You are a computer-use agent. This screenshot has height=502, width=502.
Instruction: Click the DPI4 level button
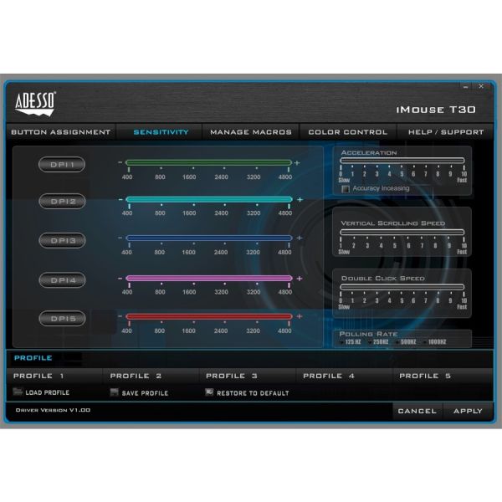coord(63,279)
